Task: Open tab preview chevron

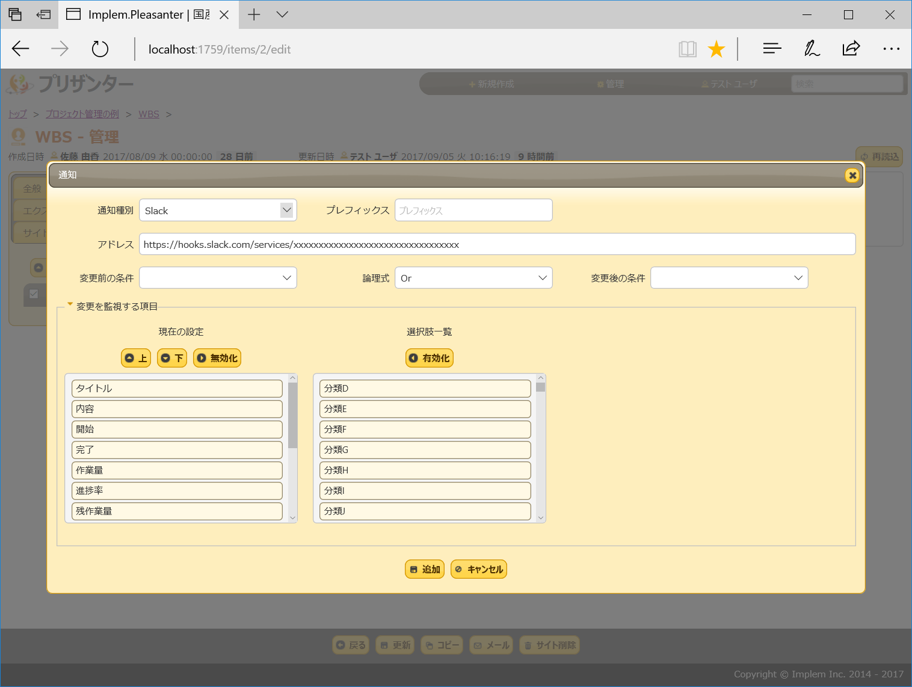Action: coord(282,14)
